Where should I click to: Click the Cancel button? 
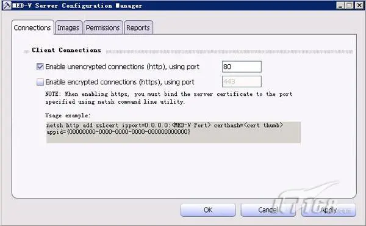click(x=268, y=210)
